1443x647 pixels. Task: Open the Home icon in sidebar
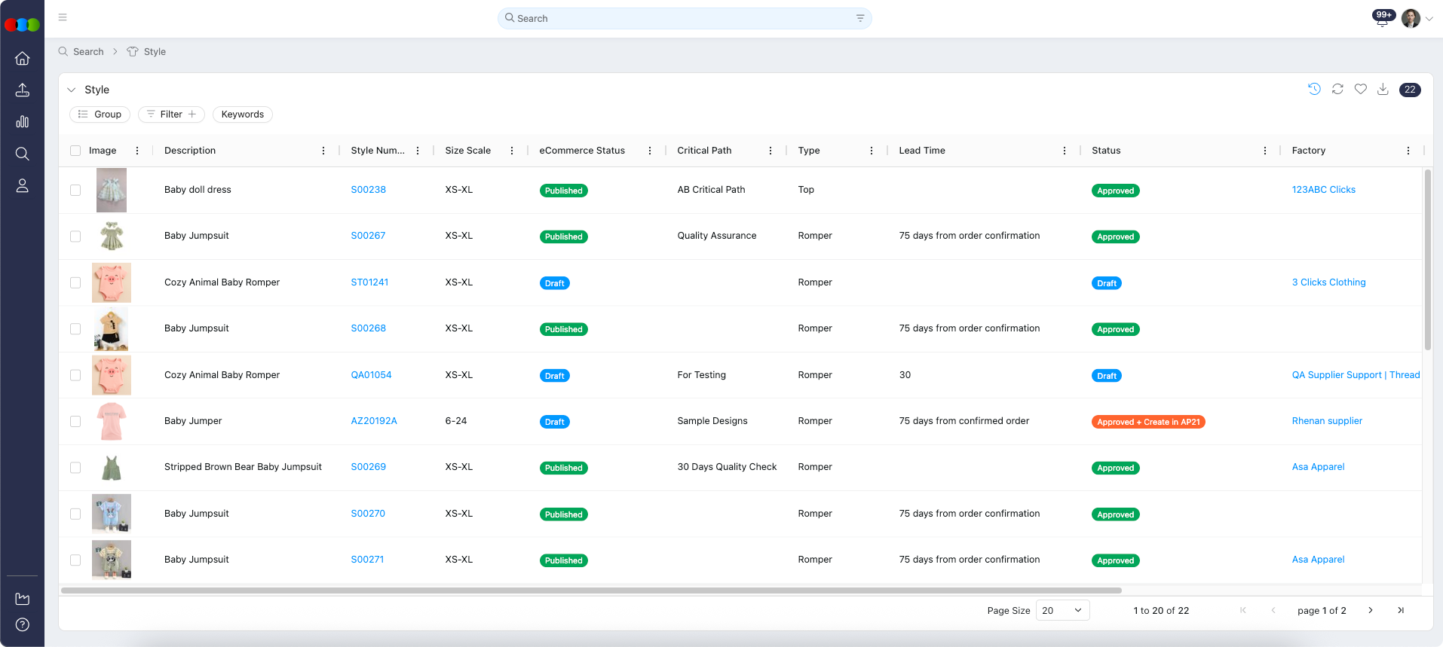23,59
